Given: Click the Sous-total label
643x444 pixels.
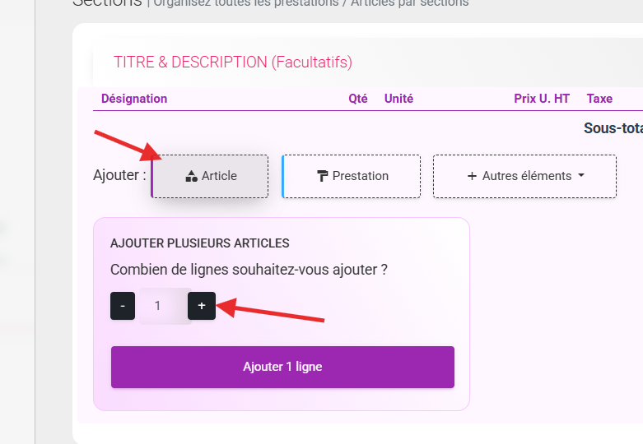Looking at the screenshot, I should click(x=613, y=128).
